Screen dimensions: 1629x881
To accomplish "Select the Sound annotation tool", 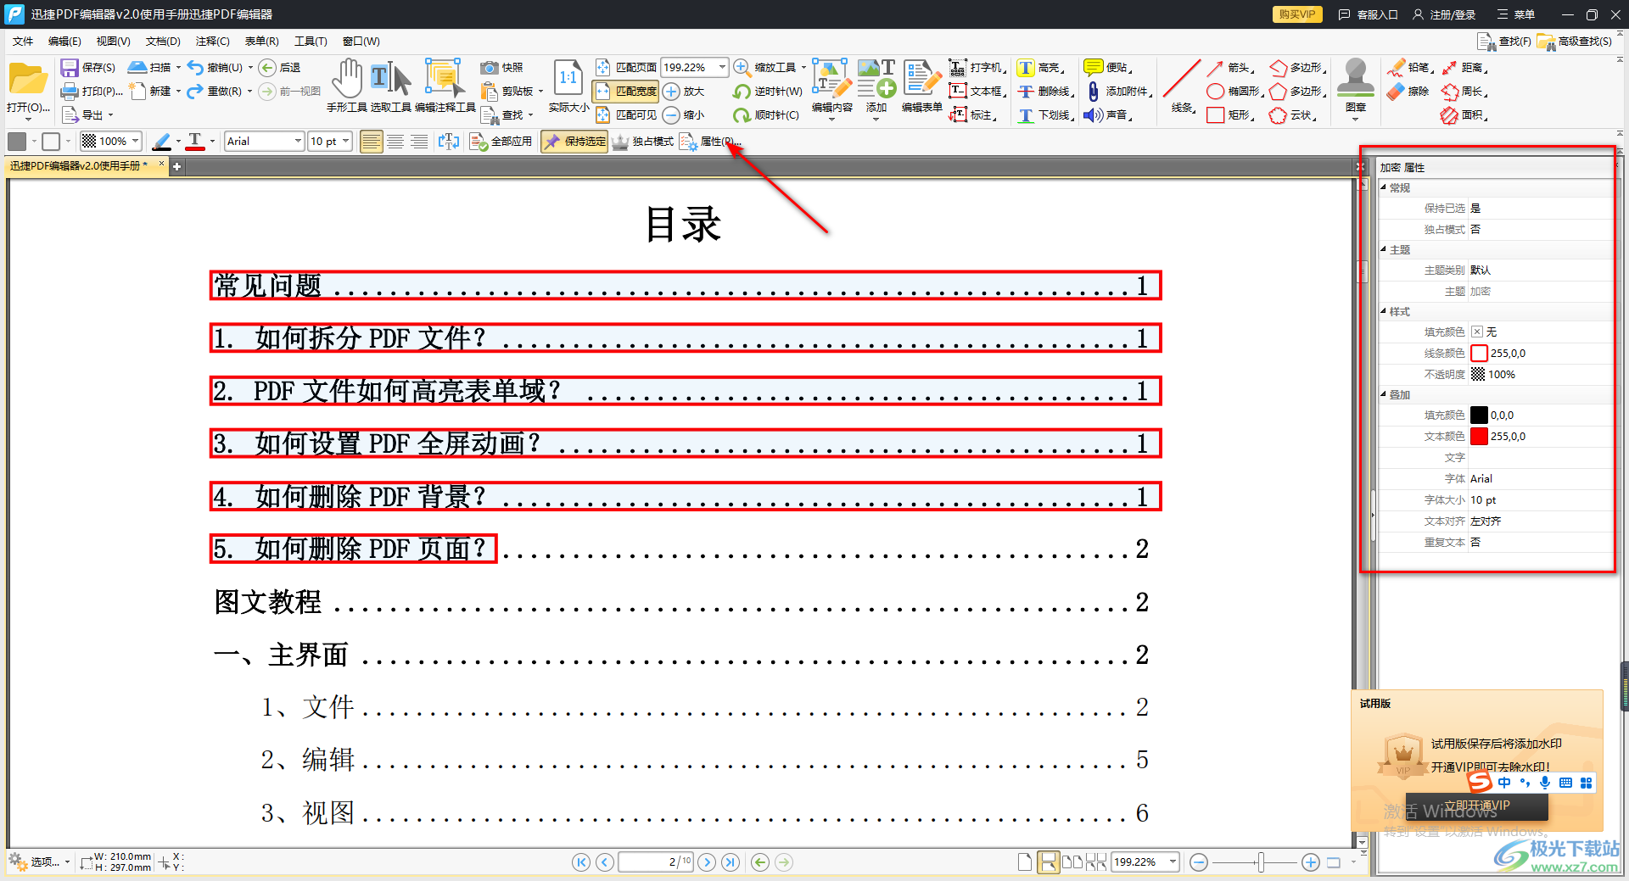I will coord(1108,115).
